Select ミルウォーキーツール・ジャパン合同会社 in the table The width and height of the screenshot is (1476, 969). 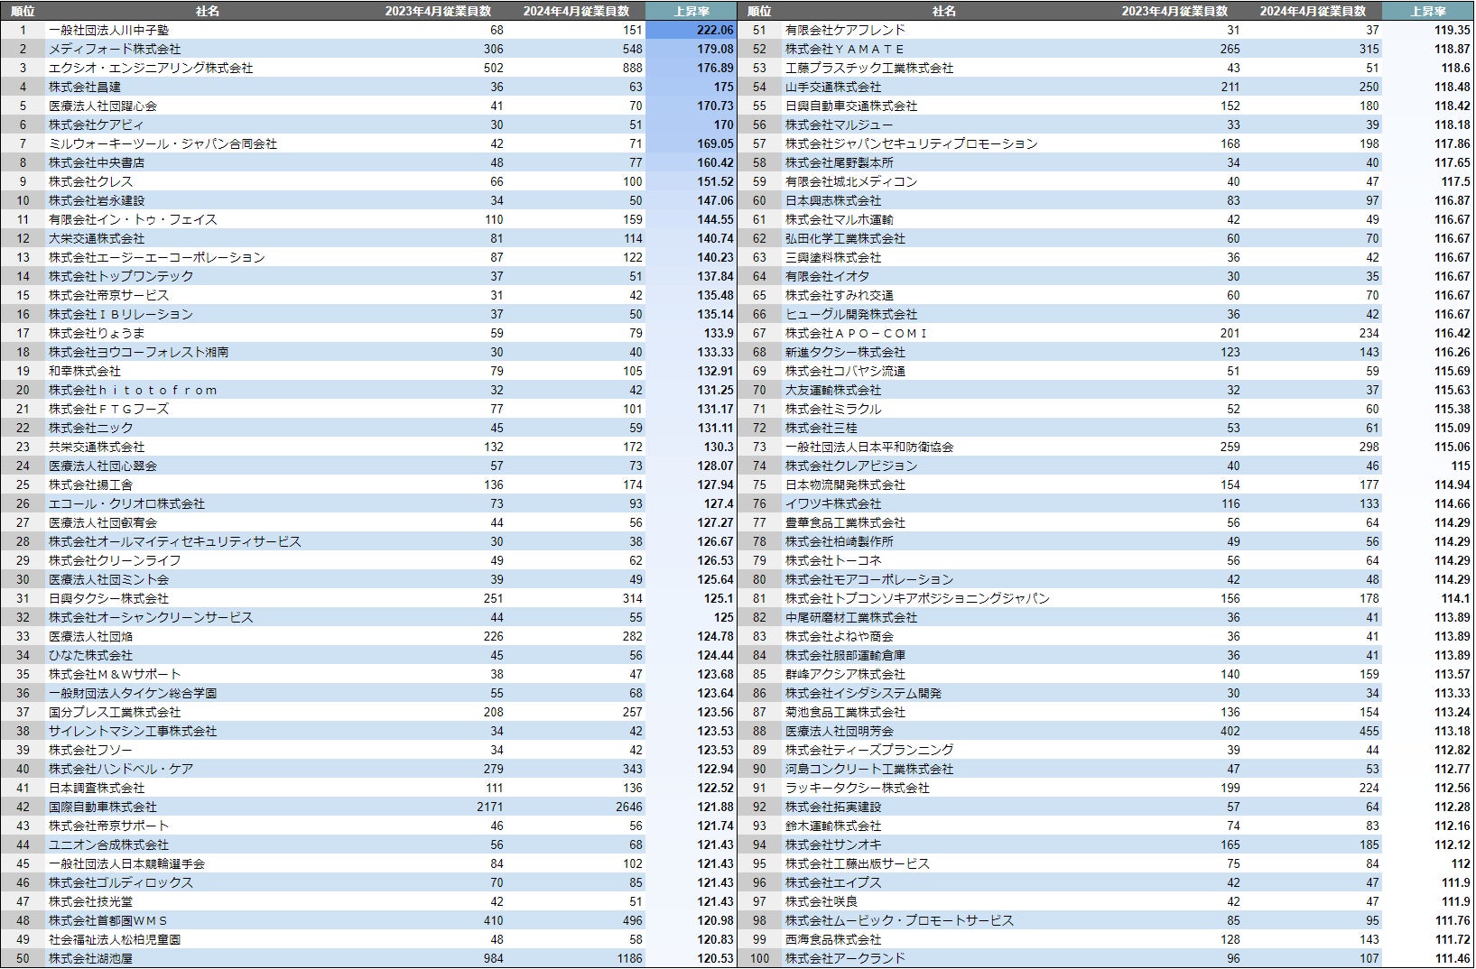point(162,143)
